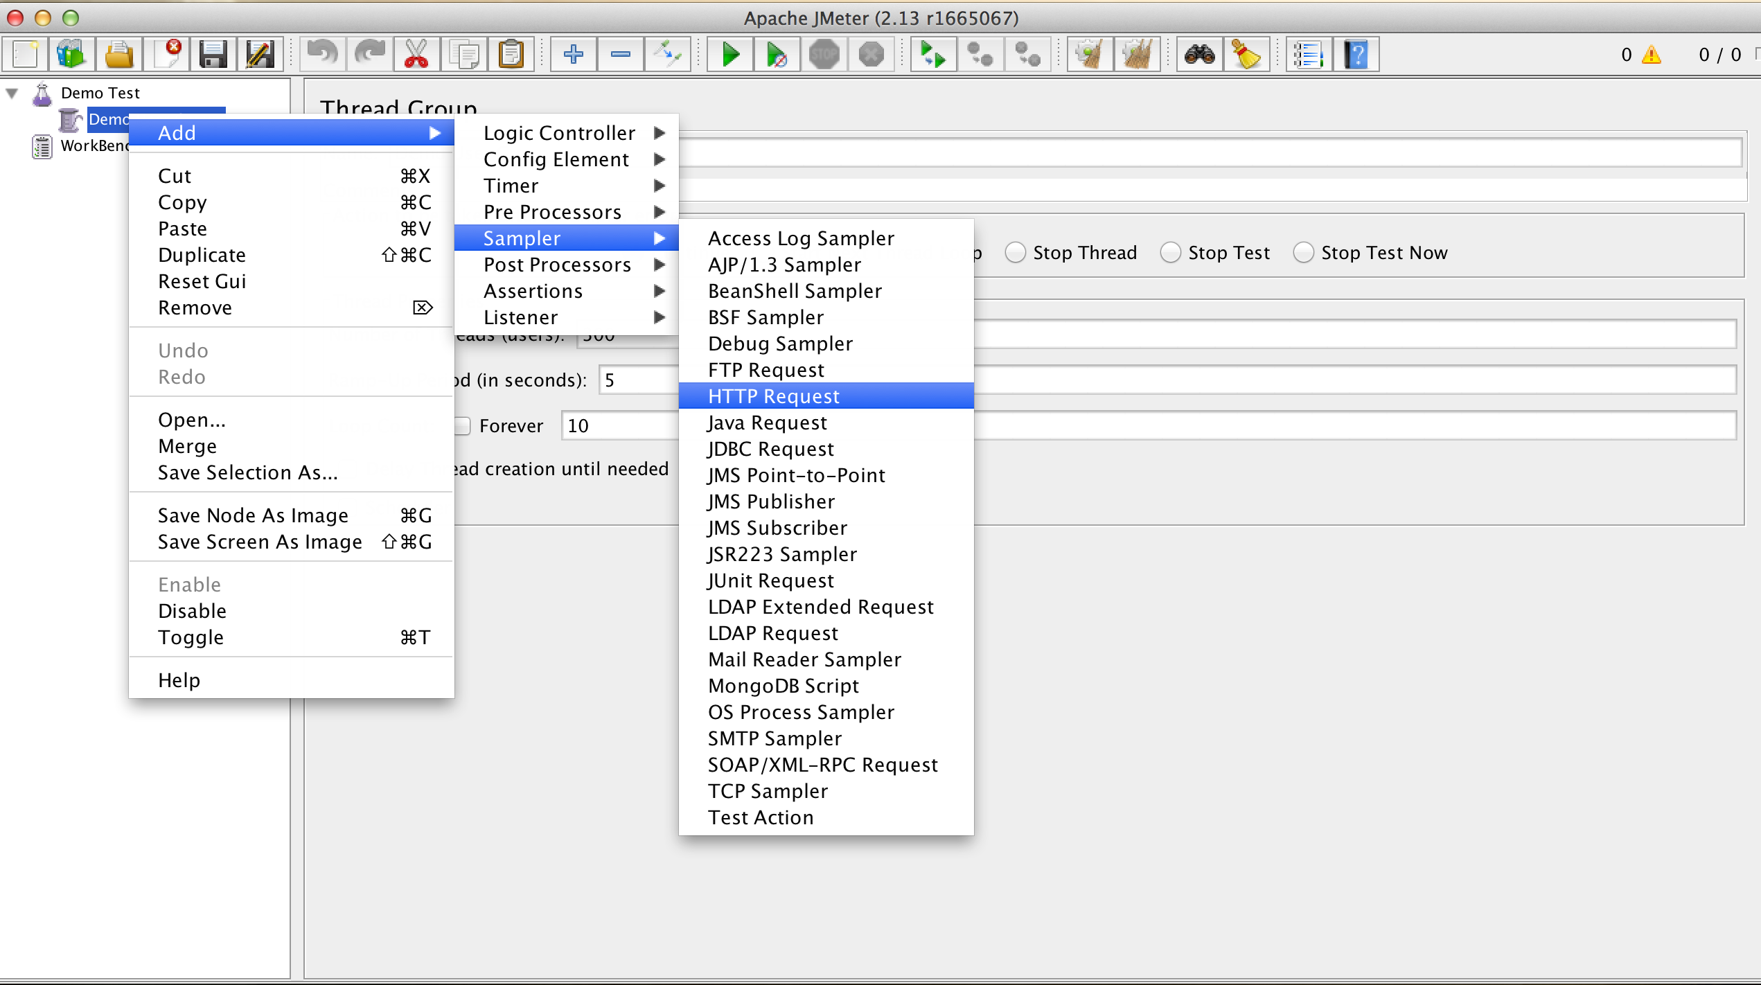Click the yellow warning triangle icon
Viewport: 1761px width, 985px height.
[x=1652, y=55]
